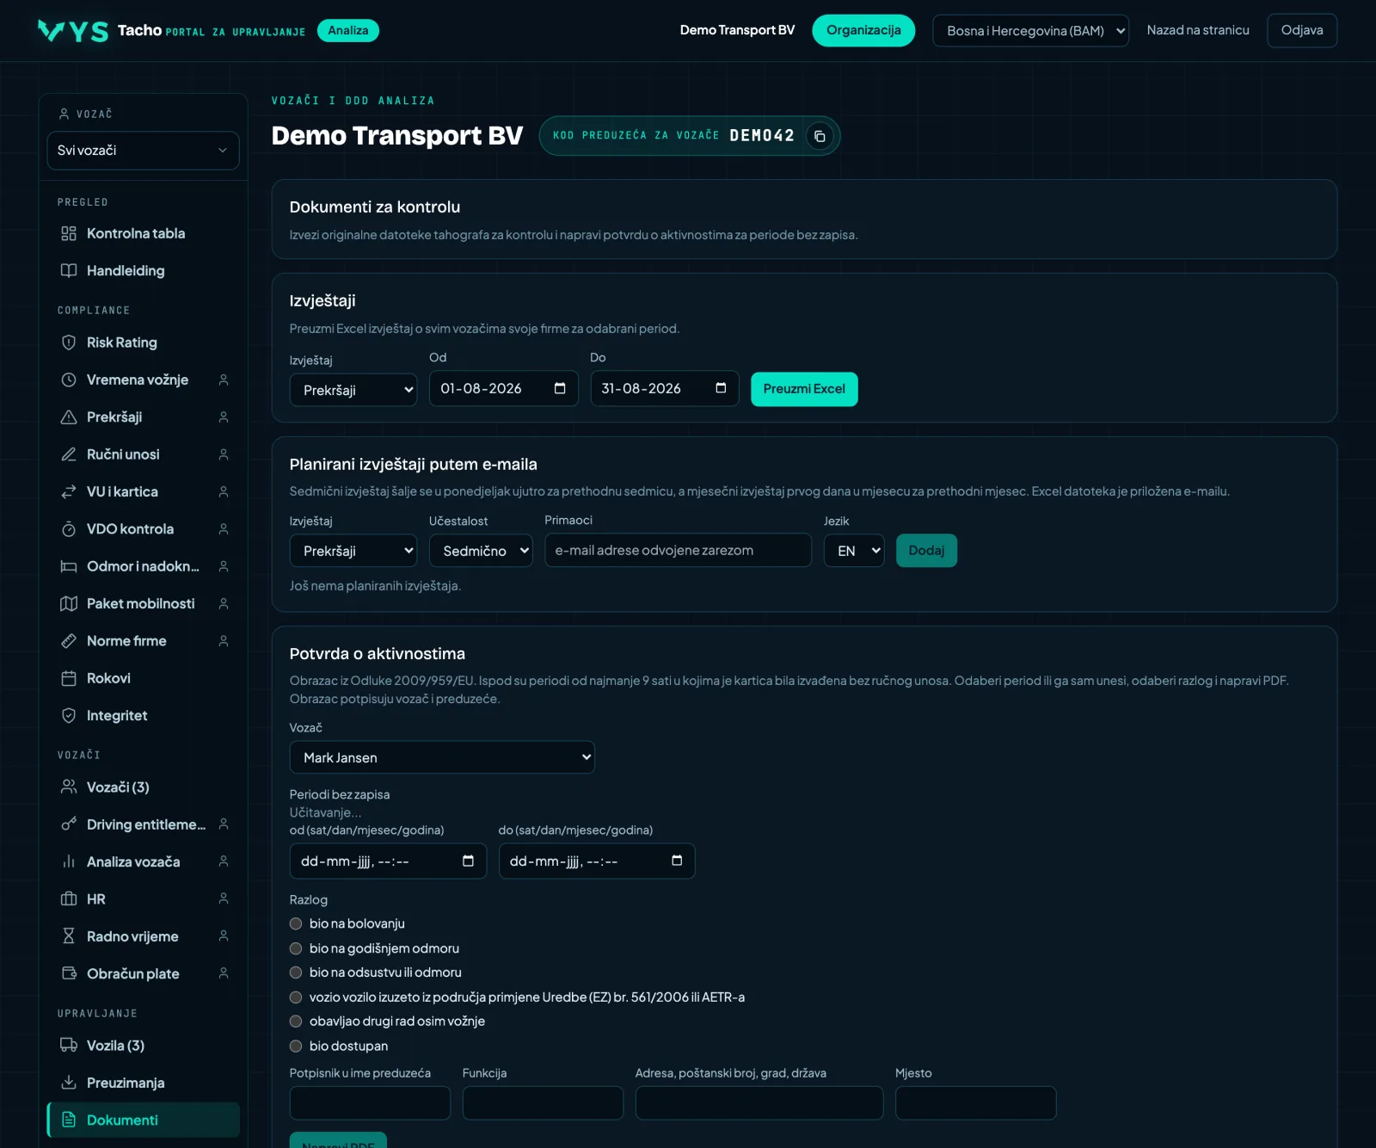The height and width of the screenshot is (1148, 1376).
Task: Select reason 'bio dostupan'
Action: pos(296,1046)
